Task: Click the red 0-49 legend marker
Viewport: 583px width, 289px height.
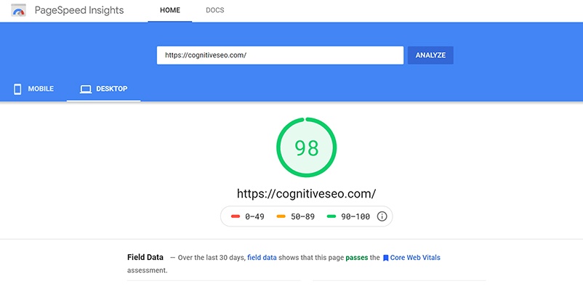Action: (236, 216)
